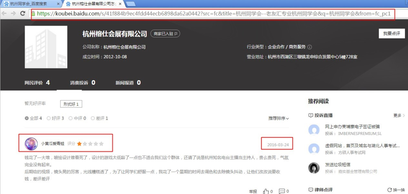This screenshot has height=194, width=408.
Task: Reload the page with refresh icon
Action: pos(23,13)
